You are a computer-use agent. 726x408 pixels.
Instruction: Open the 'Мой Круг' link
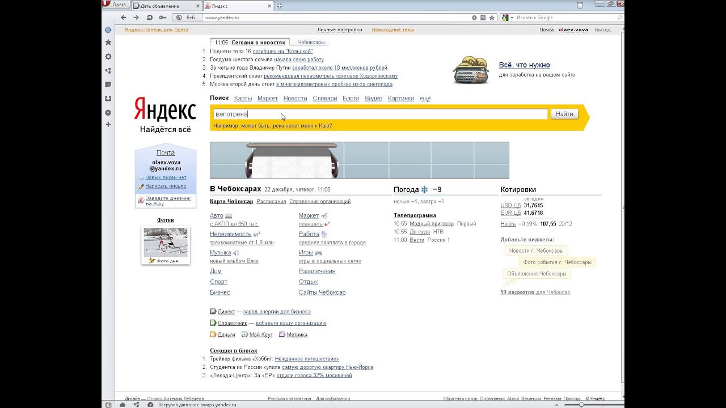[x=261, y=335]
